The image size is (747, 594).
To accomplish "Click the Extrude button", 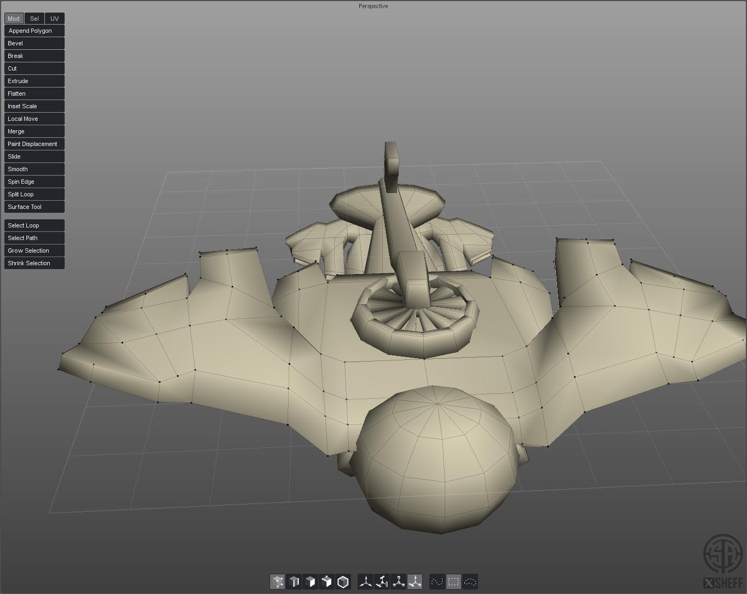I will point(34,81).
